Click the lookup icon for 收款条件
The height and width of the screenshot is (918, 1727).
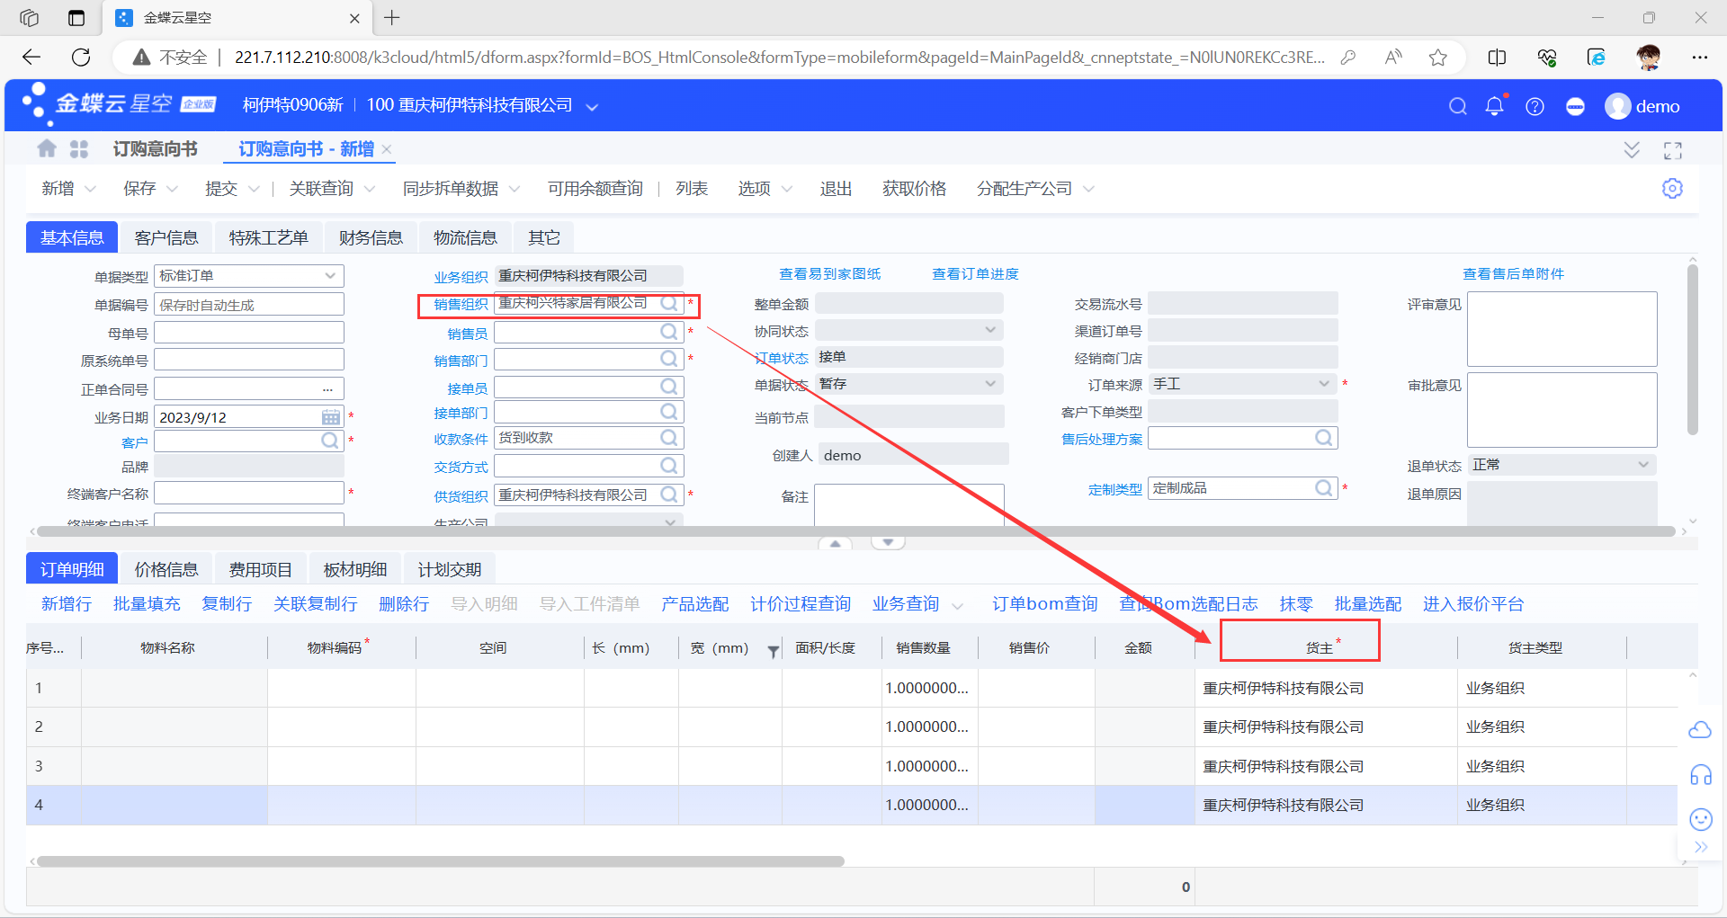669,438
